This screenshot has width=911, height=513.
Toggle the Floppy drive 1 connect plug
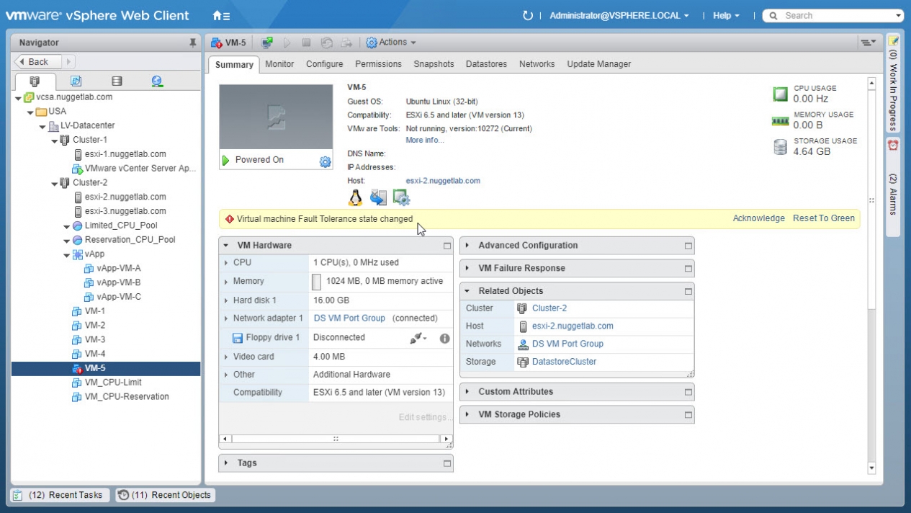(417, 338)
